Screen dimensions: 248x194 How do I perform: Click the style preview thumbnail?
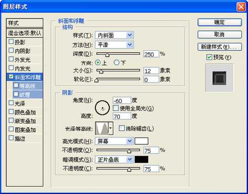[219, 78]
